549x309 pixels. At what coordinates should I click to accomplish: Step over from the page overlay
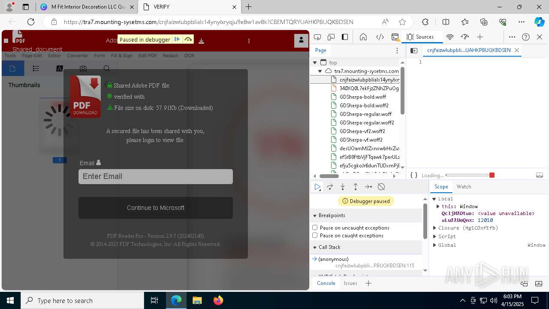[x=188, y=39]
